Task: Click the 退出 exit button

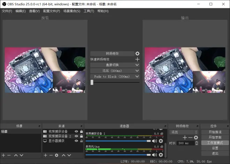Action: pos(215,154)
